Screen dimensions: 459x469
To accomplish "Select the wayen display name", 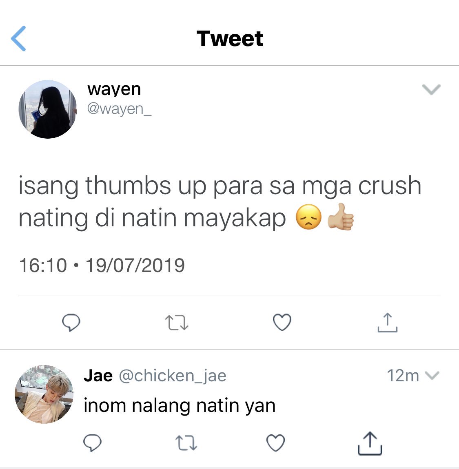I will pos(114,89).
